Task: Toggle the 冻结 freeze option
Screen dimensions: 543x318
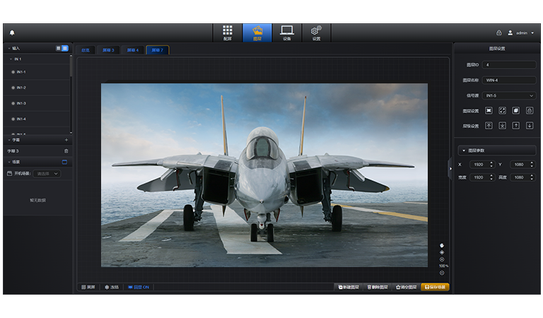Action: pyautogui.click(x=111, y=288)
